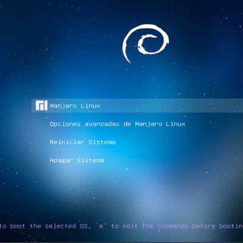The image size is (243, 243).
Task: Click the 'boot the selected OS' hint text
Action: [x=49, y=226]
